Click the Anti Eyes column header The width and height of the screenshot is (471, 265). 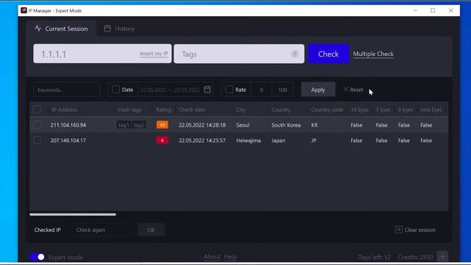[x=431, y=110]
